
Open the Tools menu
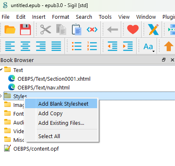[x=105, y=17]
